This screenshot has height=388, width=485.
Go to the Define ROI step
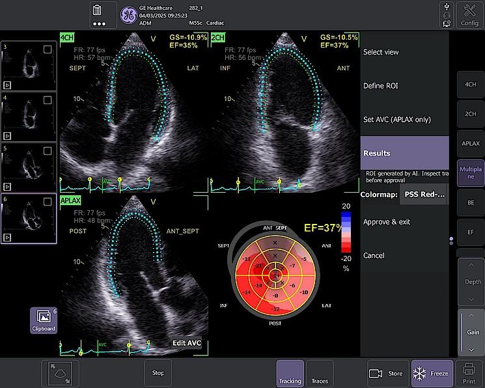click(404, 86)
